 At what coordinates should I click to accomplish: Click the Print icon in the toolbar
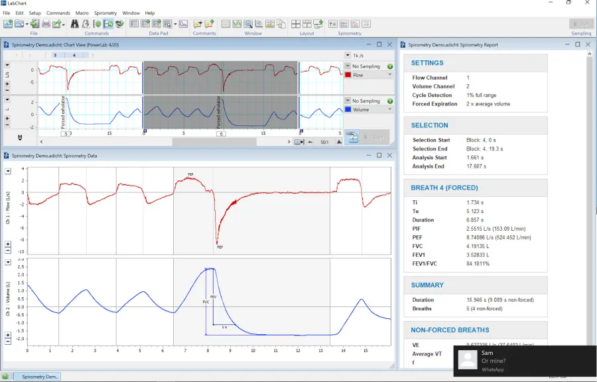point(46,24)
